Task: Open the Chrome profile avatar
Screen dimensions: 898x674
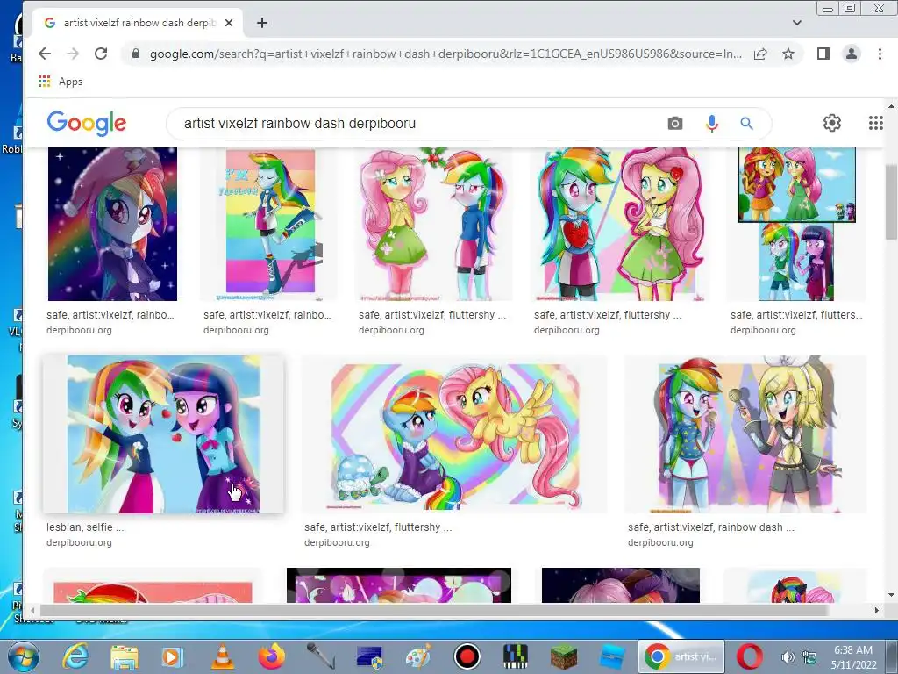Action: (852, 54)
